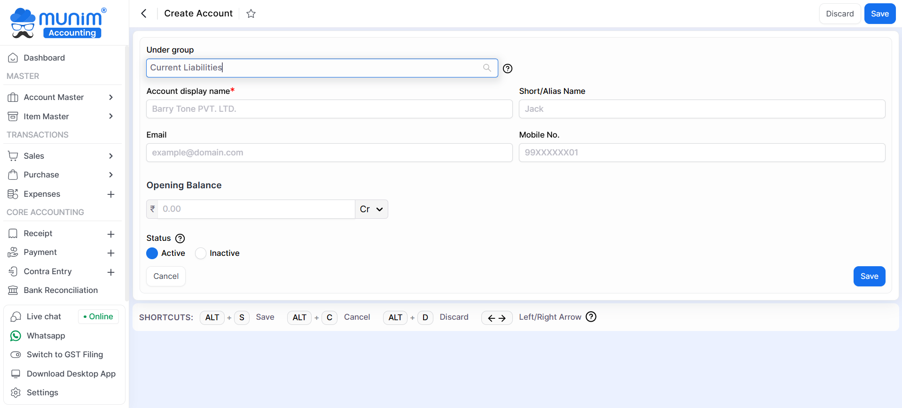
Task: Click the plus icon next to Receipt
Action: pyautogui.click(x=111, y=234)
